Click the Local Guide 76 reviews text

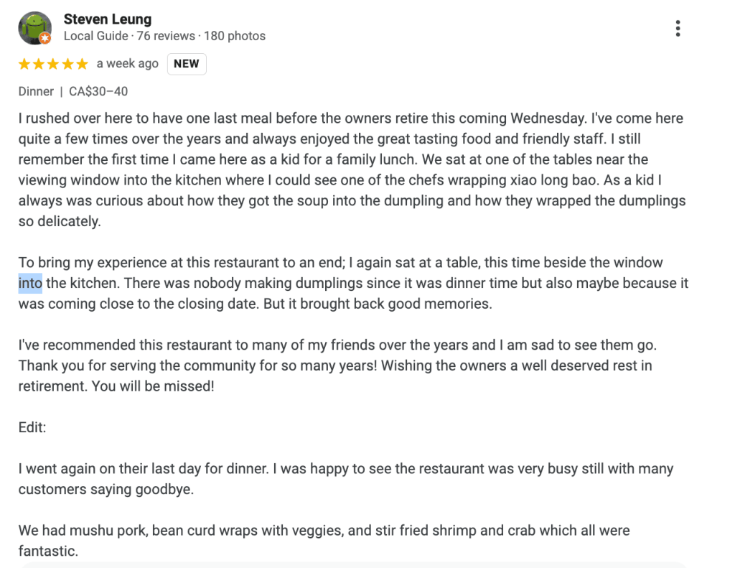129,36
